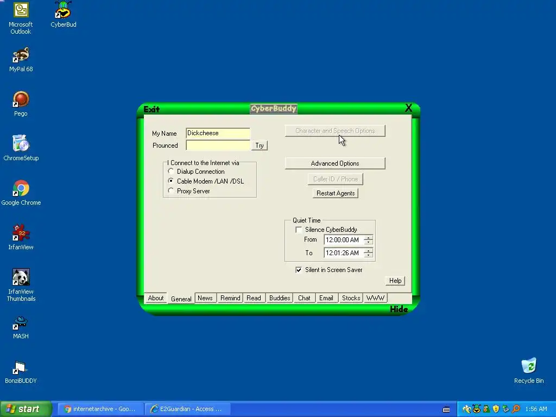Click the banana tray icon
Image resolution: width=556 pixels, height=417 pixels.
pos(466,409)
